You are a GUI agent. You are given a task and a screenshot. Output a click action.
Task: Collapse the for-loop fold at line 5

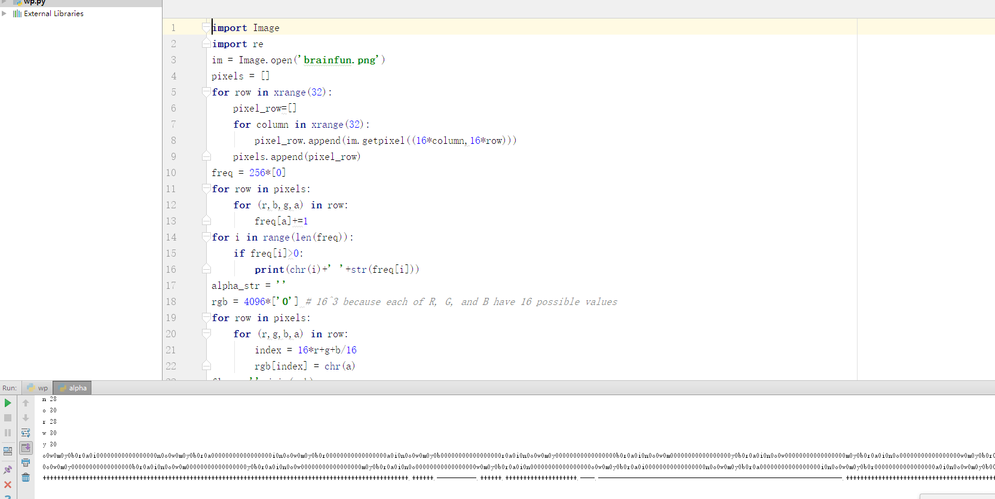click(206, 92)
